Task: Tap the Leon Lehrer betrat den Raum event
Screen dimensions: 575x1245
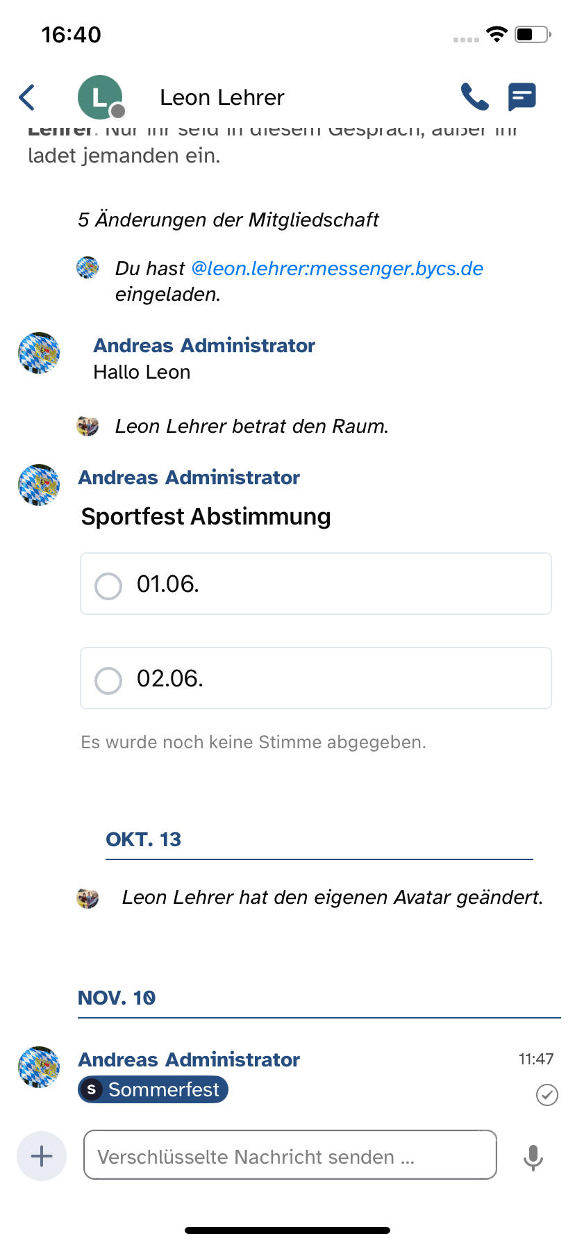Action: [251, 427]
